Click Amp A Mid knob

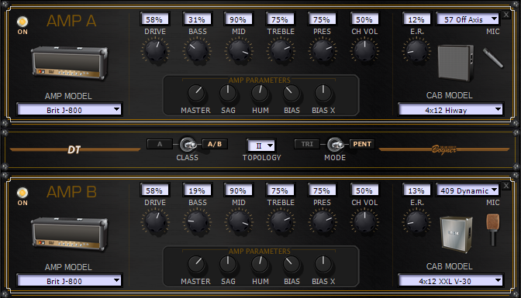click(239, 50)
